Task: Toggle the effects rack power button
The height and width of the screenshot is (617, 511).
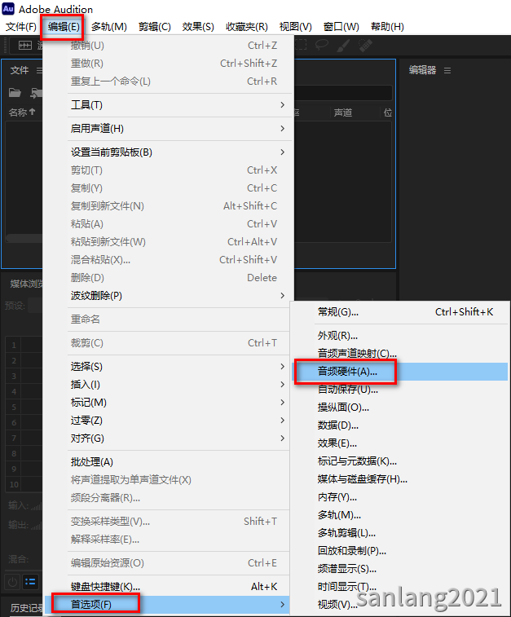Action: 12,582
